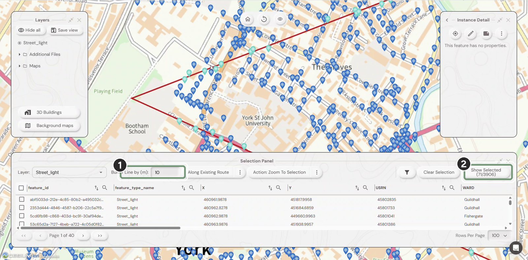Open options next to Zoom To Selection

[x=317, y=172]
